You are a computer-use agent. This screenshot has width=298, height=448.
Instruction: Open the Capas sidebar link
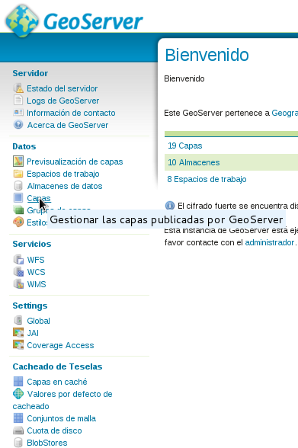tap(39, 198)
